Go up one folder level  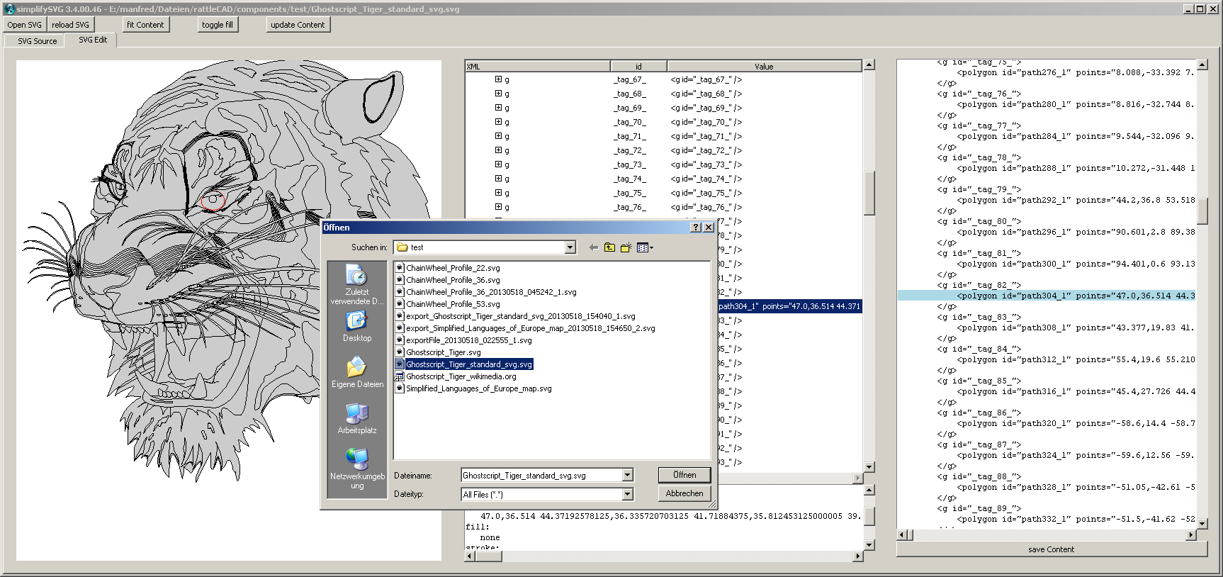609,247
